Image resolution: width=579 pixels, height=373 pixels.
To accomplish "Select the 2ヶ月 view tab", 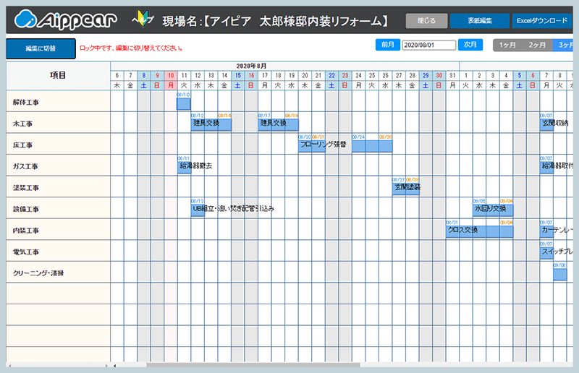I will 537,45.
